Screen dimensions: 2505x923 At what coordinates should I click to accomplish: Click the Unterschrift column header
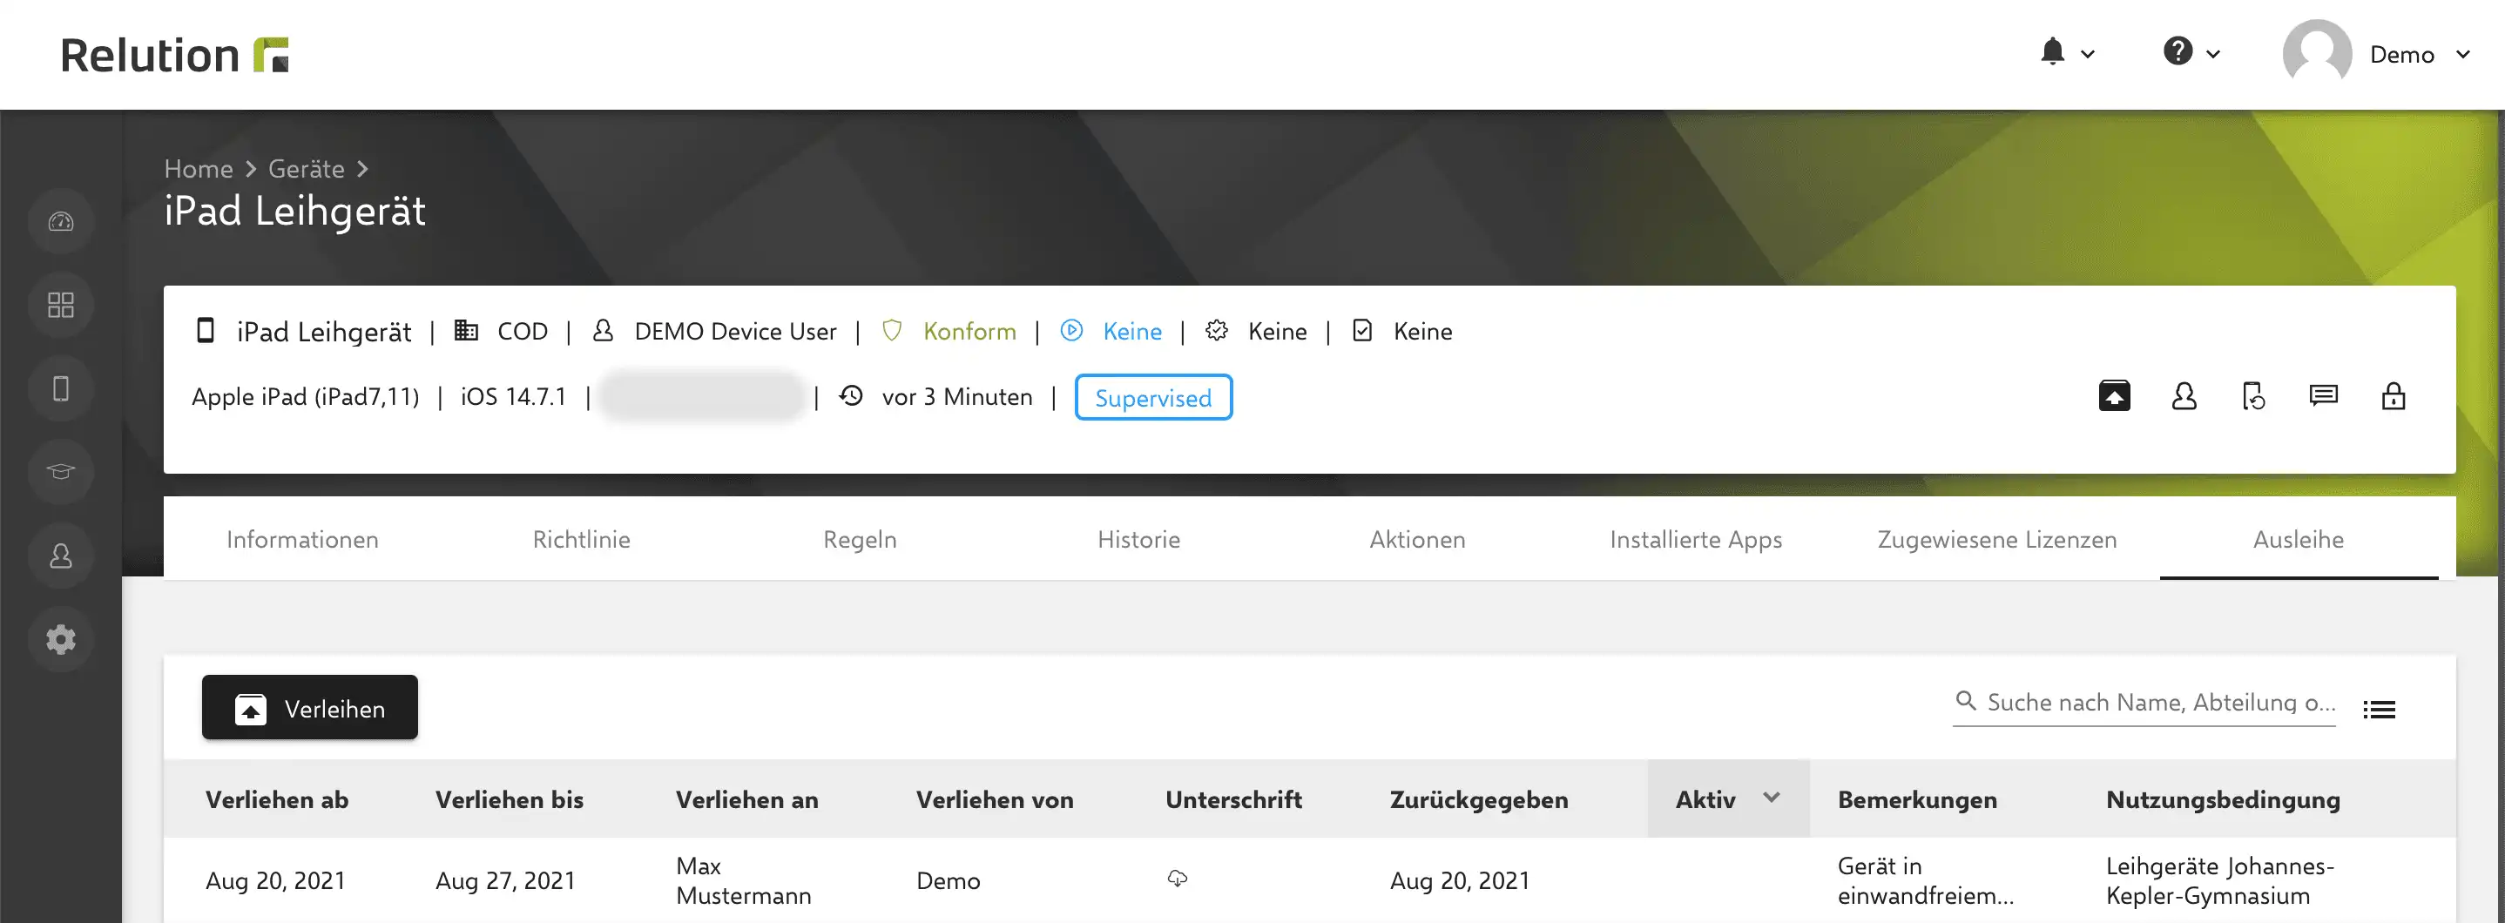1234,799
